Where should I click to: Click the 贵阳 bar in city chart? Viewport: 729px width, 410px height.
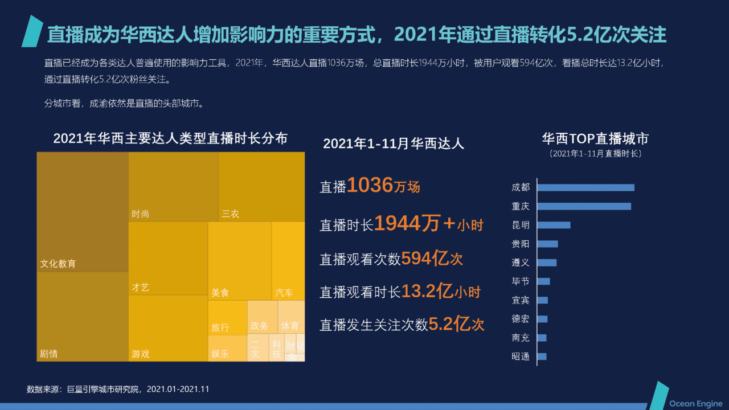(x=548, y=244)
